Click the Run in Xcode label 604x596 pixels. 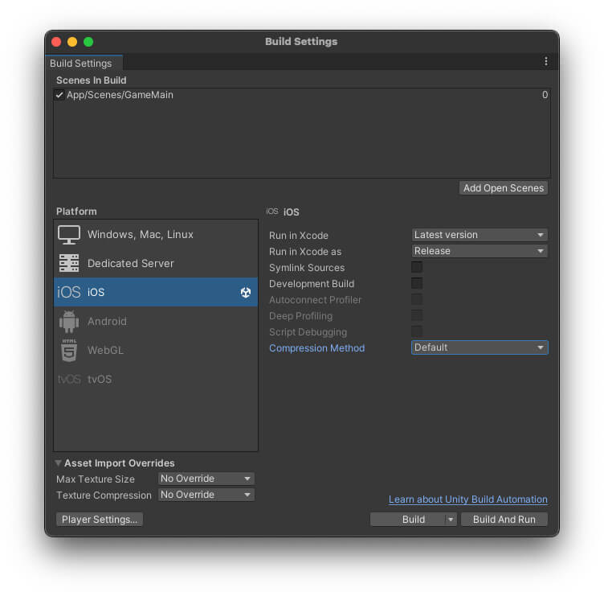299,236
